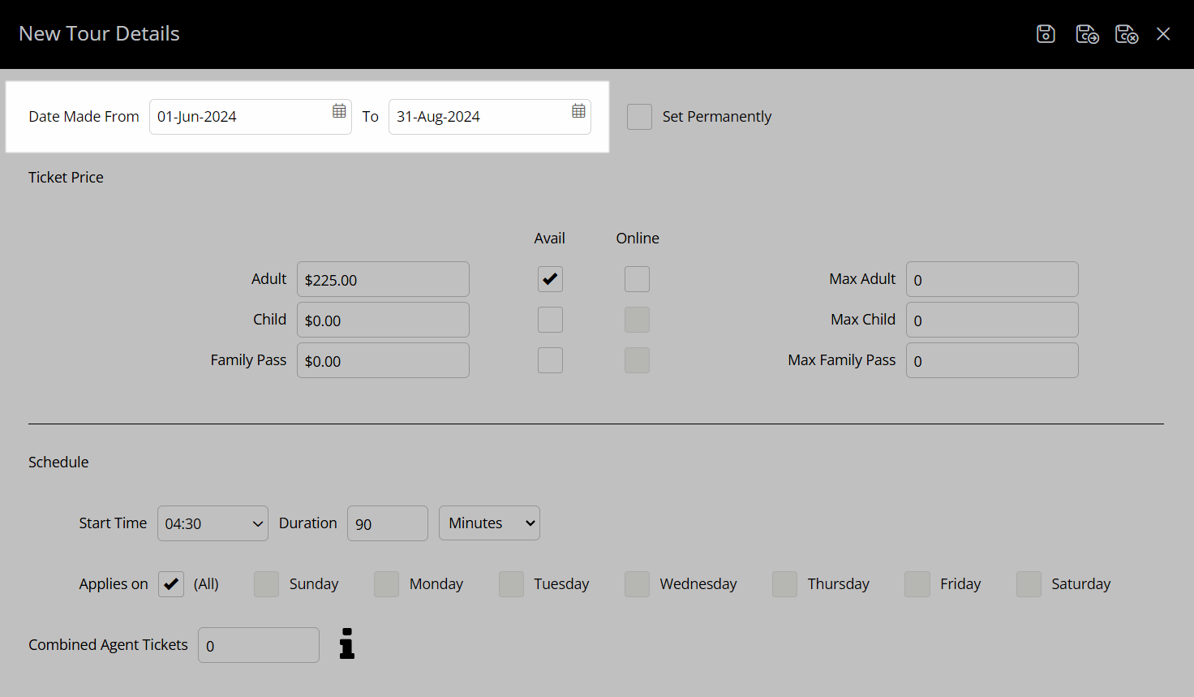Viewport: 1194px width, 697px height.
Task: Check the Wednesday checkbox
Action: (637, 584)
